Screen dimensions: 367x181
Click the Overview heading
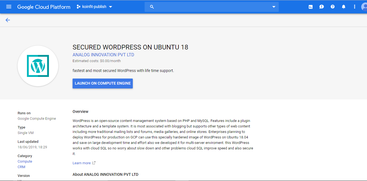click(81, 112)
